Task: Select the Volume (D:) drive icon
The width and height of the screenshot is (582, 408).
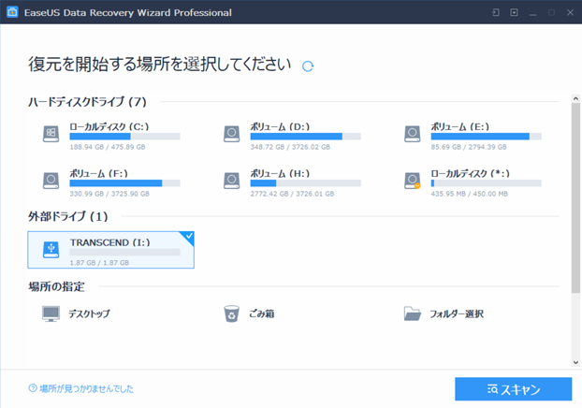Action: (x=232, y=134)
